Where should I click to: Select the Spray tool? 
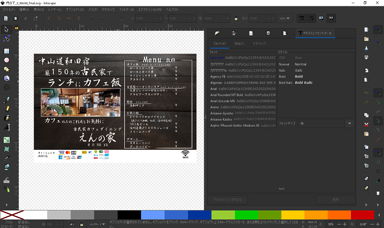coord(6,189)
